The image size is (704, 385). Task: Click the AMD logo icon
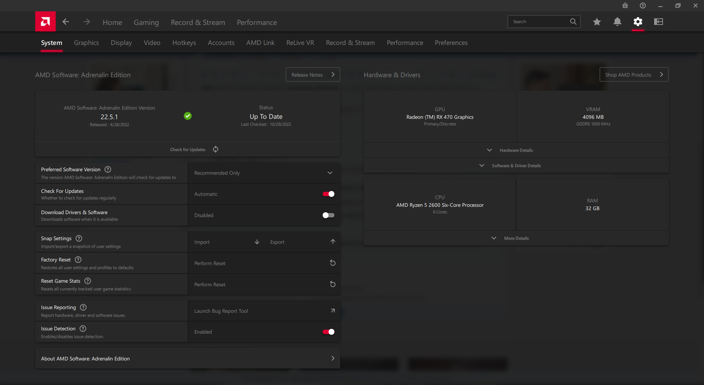[x=45, y=22]
